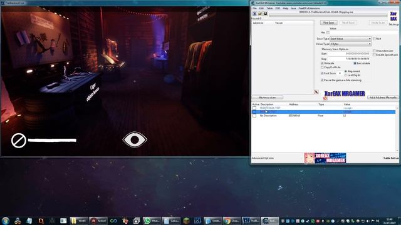Toggle the Writable checkbox
The height and width of the screenshot is (225, 401).
click(x=322, y=63)
